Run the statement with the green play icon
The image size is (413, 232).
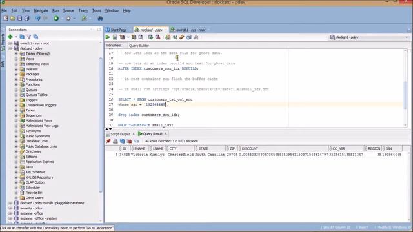pos(108,37)
